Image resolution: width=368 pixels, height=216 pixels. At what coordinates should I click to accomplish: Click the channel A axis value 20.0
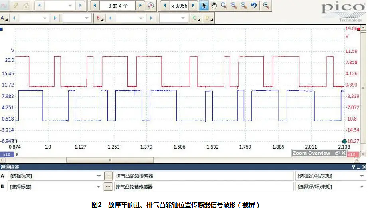click(x=10, y=60)
